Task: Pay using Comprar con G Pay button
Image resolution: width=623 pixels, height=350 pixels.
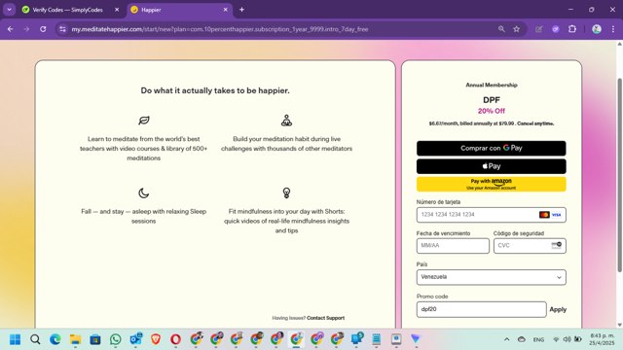Action: (491, 148)
